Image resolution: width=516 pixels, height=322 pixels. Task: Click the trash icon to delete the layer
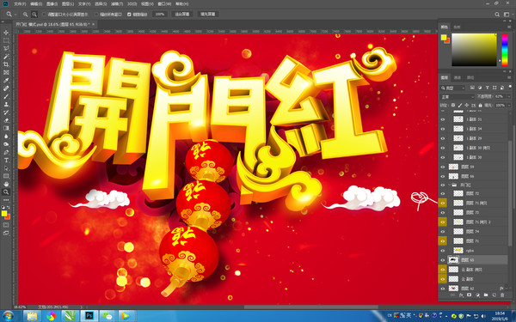(x=502, y=295)
